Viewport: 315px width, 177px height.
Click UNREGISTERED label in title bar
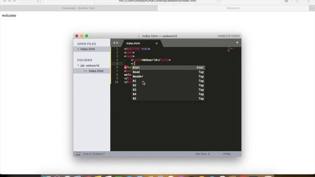coord(228,36)
